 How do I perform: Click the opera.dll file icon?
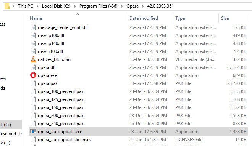pyautogui.click(x=33, y=67)
